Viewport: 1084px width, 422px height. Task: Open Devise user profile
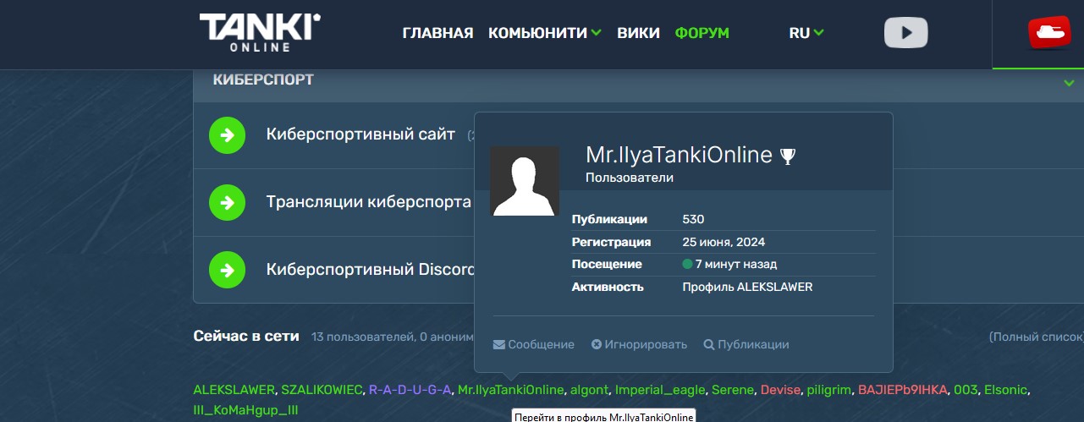click(x=779, y=390)
